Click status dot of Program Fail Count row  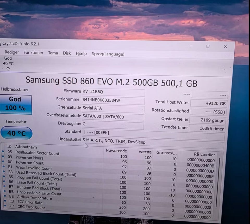pyautogui.click(x=4, y=176)
